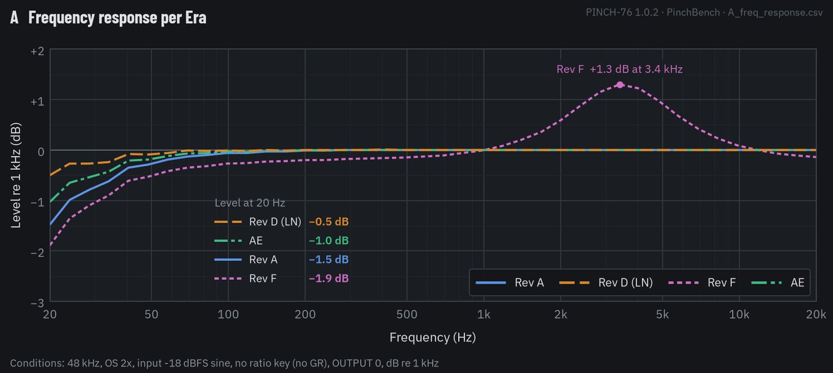Click the title 'Frequency response per Era'

pos(117,18)
